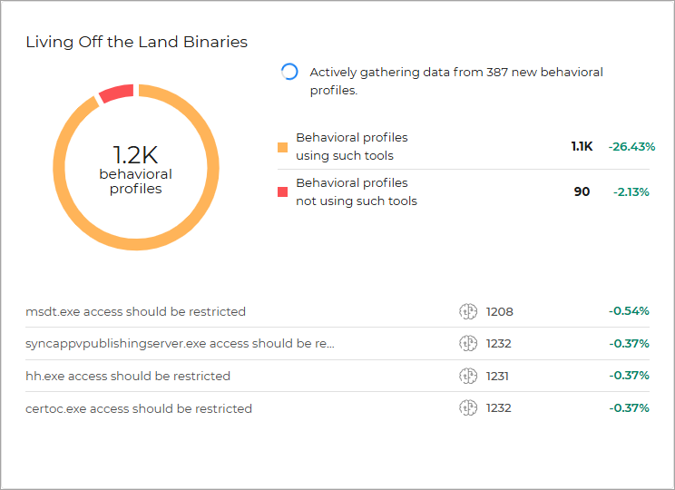Click the 1231 count for hh.exe
This screenshot has height=490, width=675.
(497, 376)
